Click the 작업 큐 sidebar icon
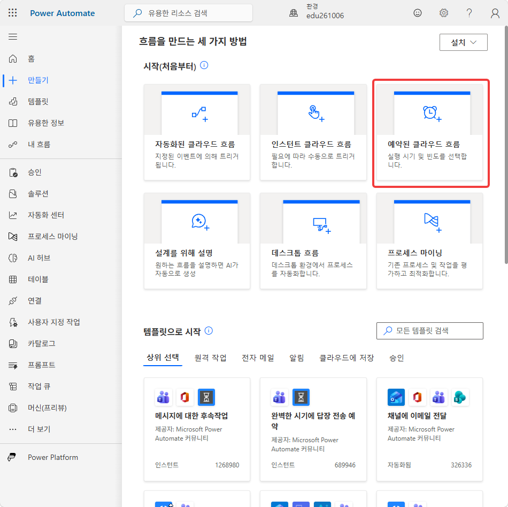 pyautogui.click(x=13, y=387)
